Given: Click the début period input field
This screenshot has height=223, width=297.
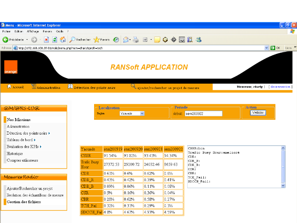Looking at the screenshot, I should [203, 113].
